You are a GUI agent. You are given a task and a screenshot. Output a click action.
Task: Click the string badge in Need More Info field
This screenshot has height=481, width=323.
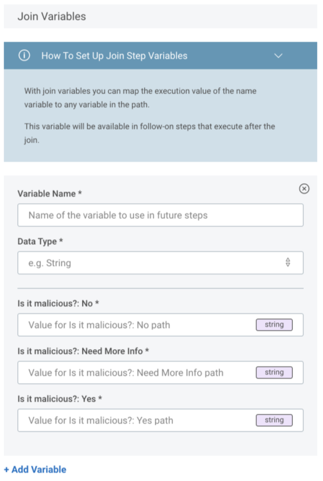274,373
